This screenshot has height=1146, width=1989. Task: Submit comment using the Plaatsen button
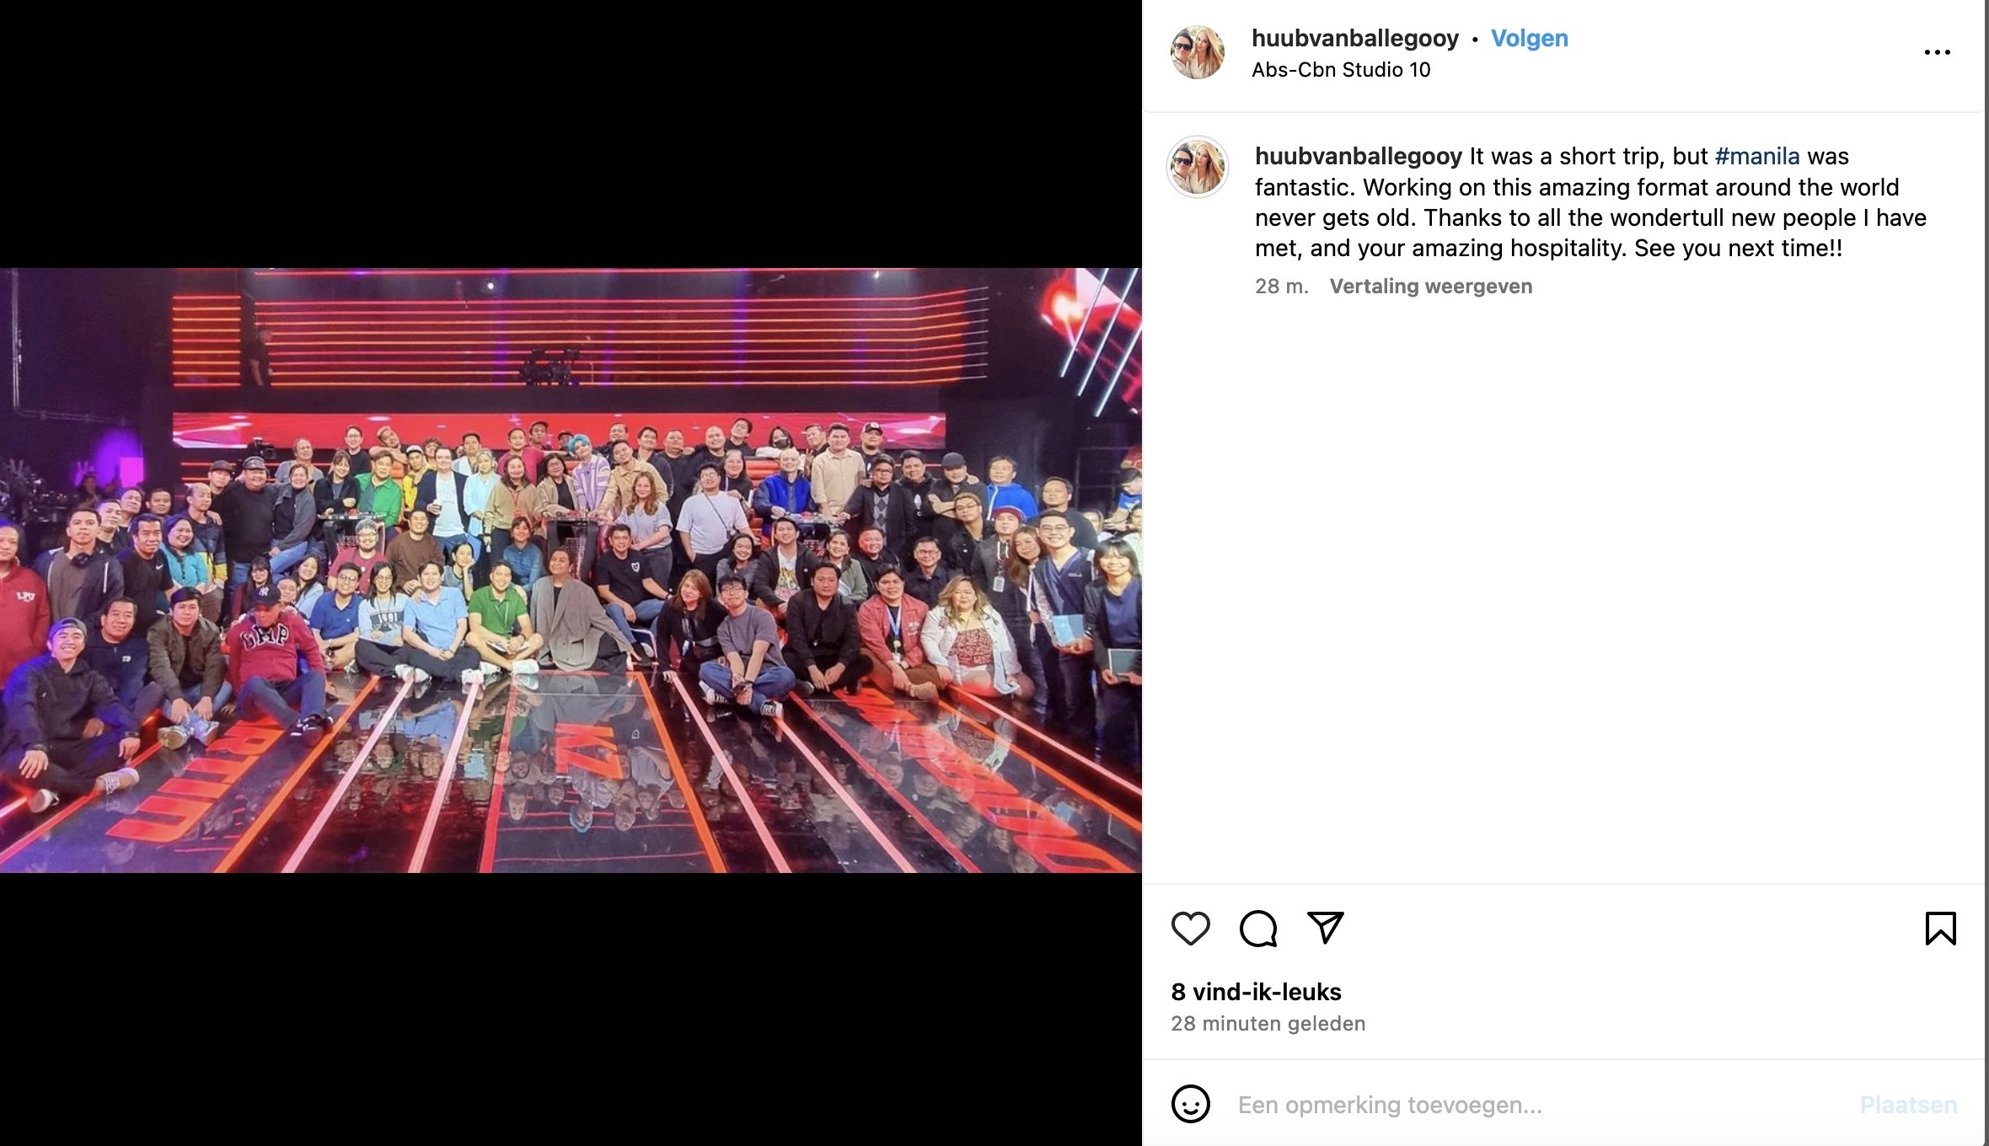click(x=1908, y=1105)
